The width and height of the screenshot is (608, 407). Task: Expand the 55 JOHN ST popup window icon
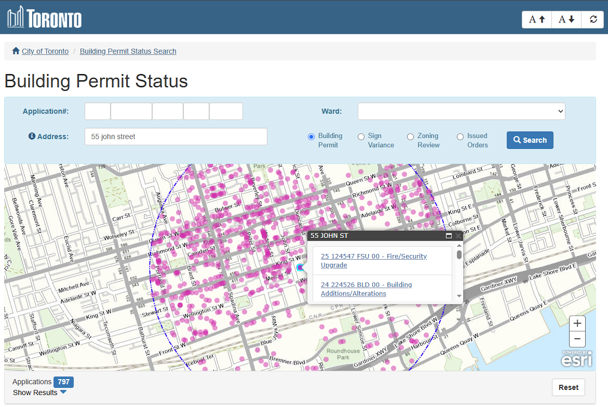click(449, 235)
